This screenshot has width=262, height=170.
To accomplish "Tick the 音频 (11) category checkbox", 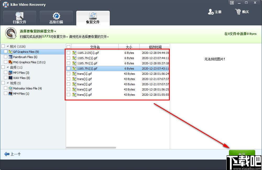I will tap(3, 67).
